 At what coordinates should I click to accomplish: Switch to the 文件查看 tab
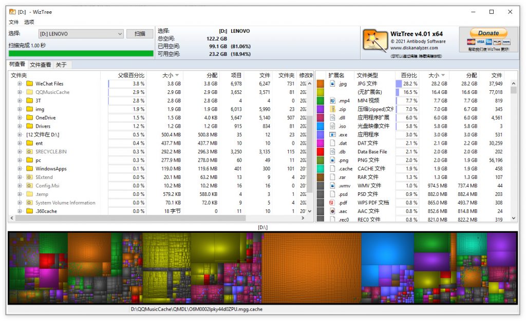[x=40, y=65]
